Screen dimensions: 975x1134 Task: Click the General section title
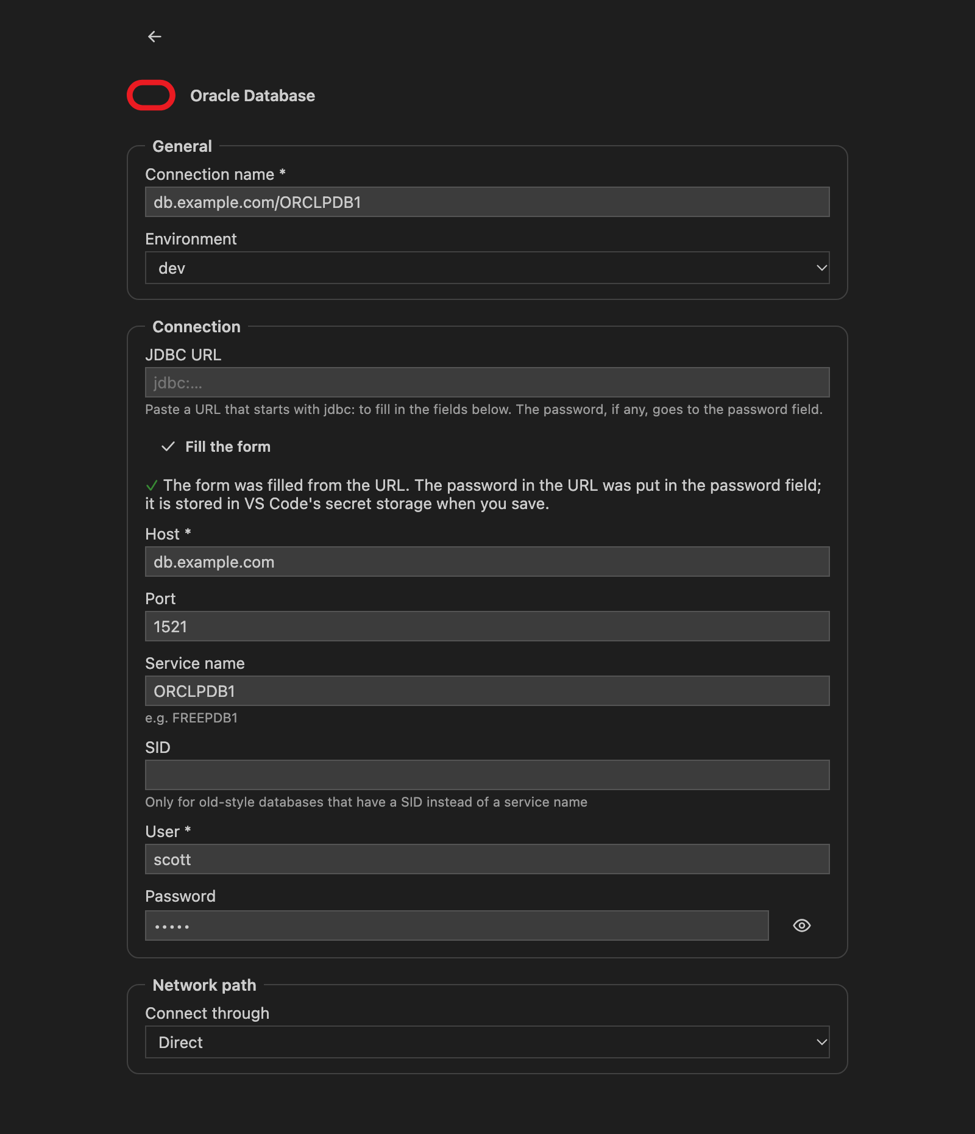[182, 146]
